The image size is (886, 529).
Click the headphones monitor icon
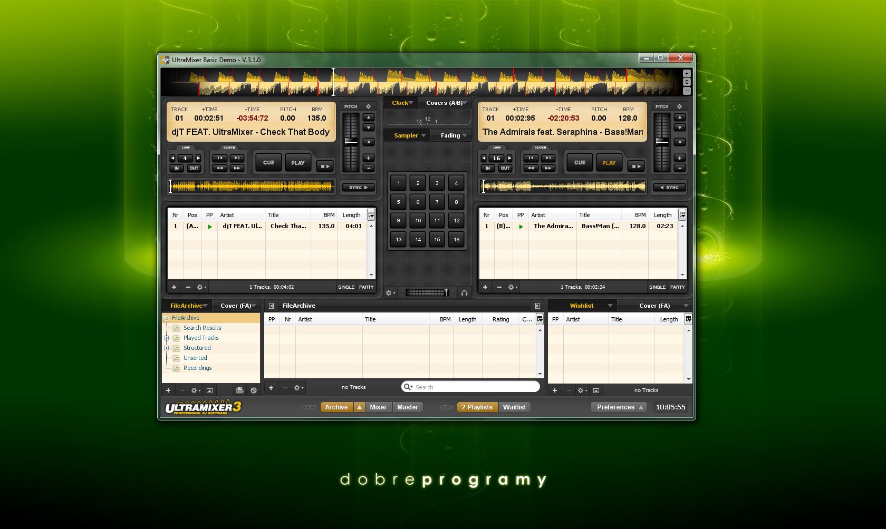[x=464, y=293]
